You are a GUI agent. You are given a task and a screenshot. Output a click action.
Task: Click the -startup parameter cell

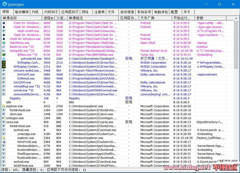[201, 43]
